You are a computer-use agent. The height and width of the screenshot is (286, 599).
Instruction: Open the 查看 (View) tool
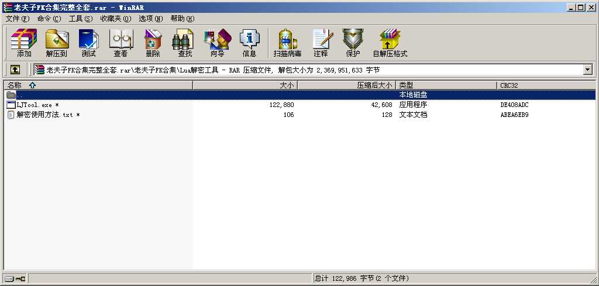(x=121, y=43)
